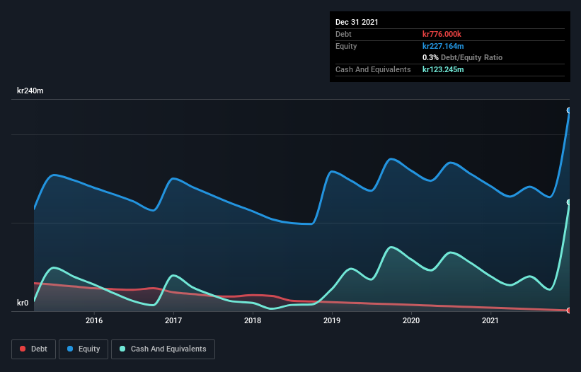Click the red Debt legend dot
The height and width of the screenshot is (372, 581).
pyautogui.click(x=23, y=349)
